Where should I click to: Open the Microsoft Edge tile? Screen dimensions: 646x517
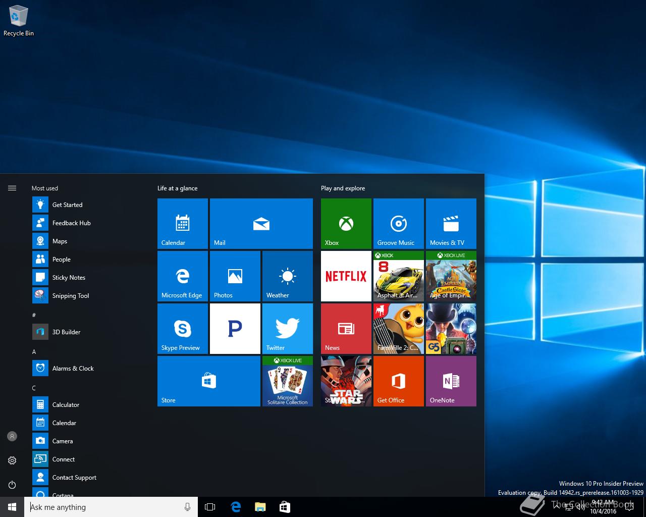182,276
